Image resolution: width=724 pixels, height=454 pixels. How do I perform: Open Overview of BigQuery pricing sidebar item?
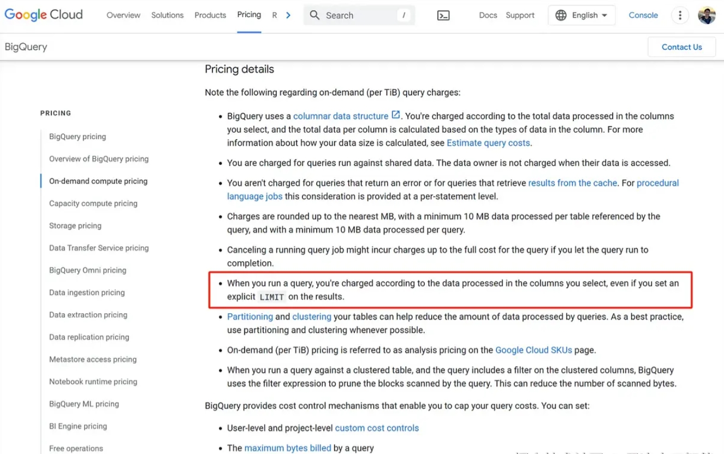[99, 159]
